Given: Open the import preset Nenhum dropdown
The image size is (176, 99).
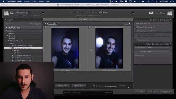Looking at the screenshot, I should point(108,93).
